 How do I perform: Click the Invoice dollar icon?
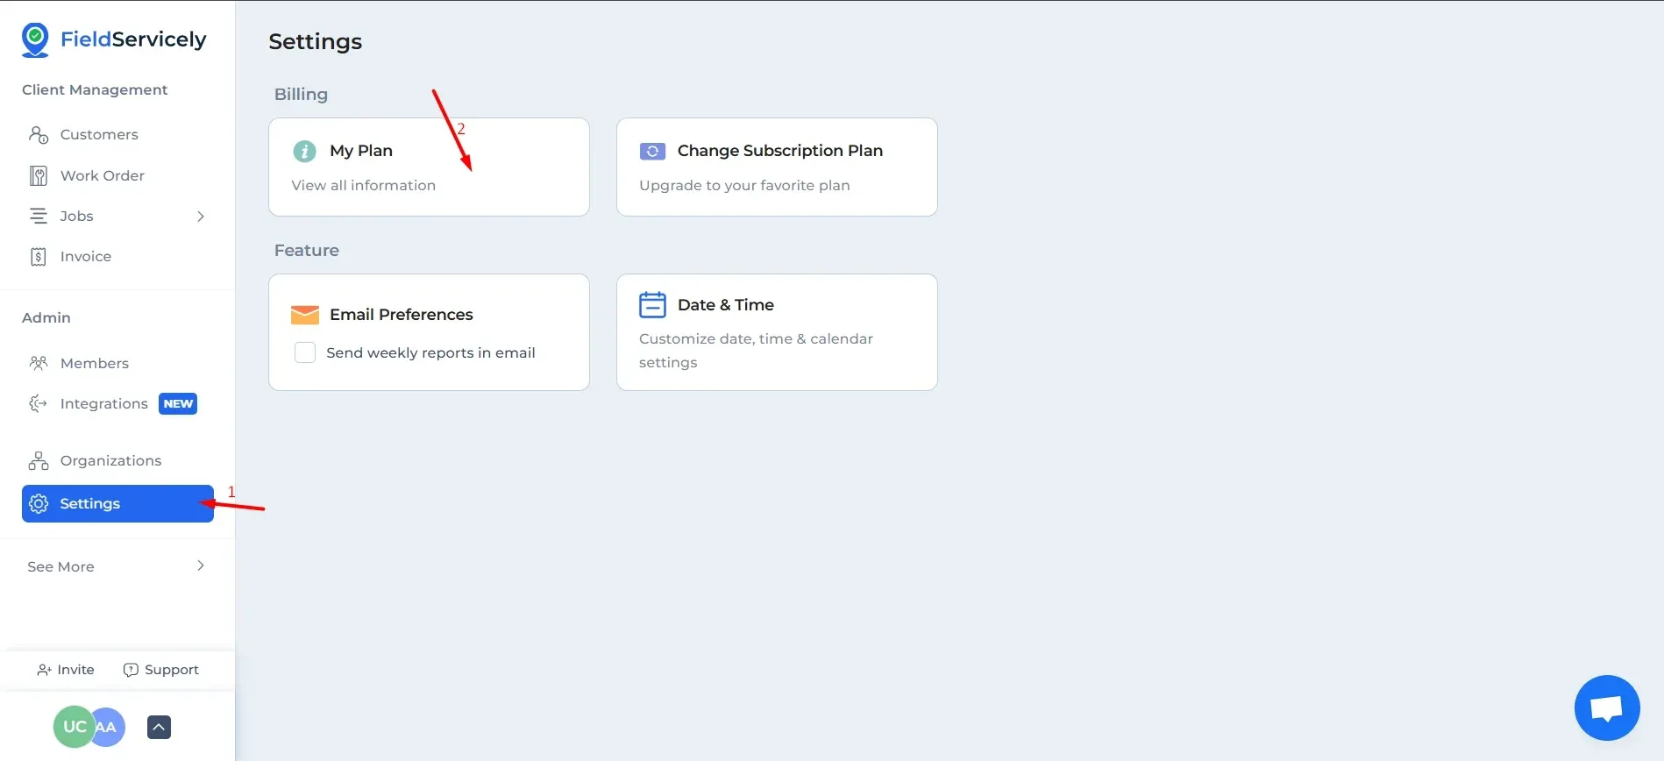click(39, 257)
